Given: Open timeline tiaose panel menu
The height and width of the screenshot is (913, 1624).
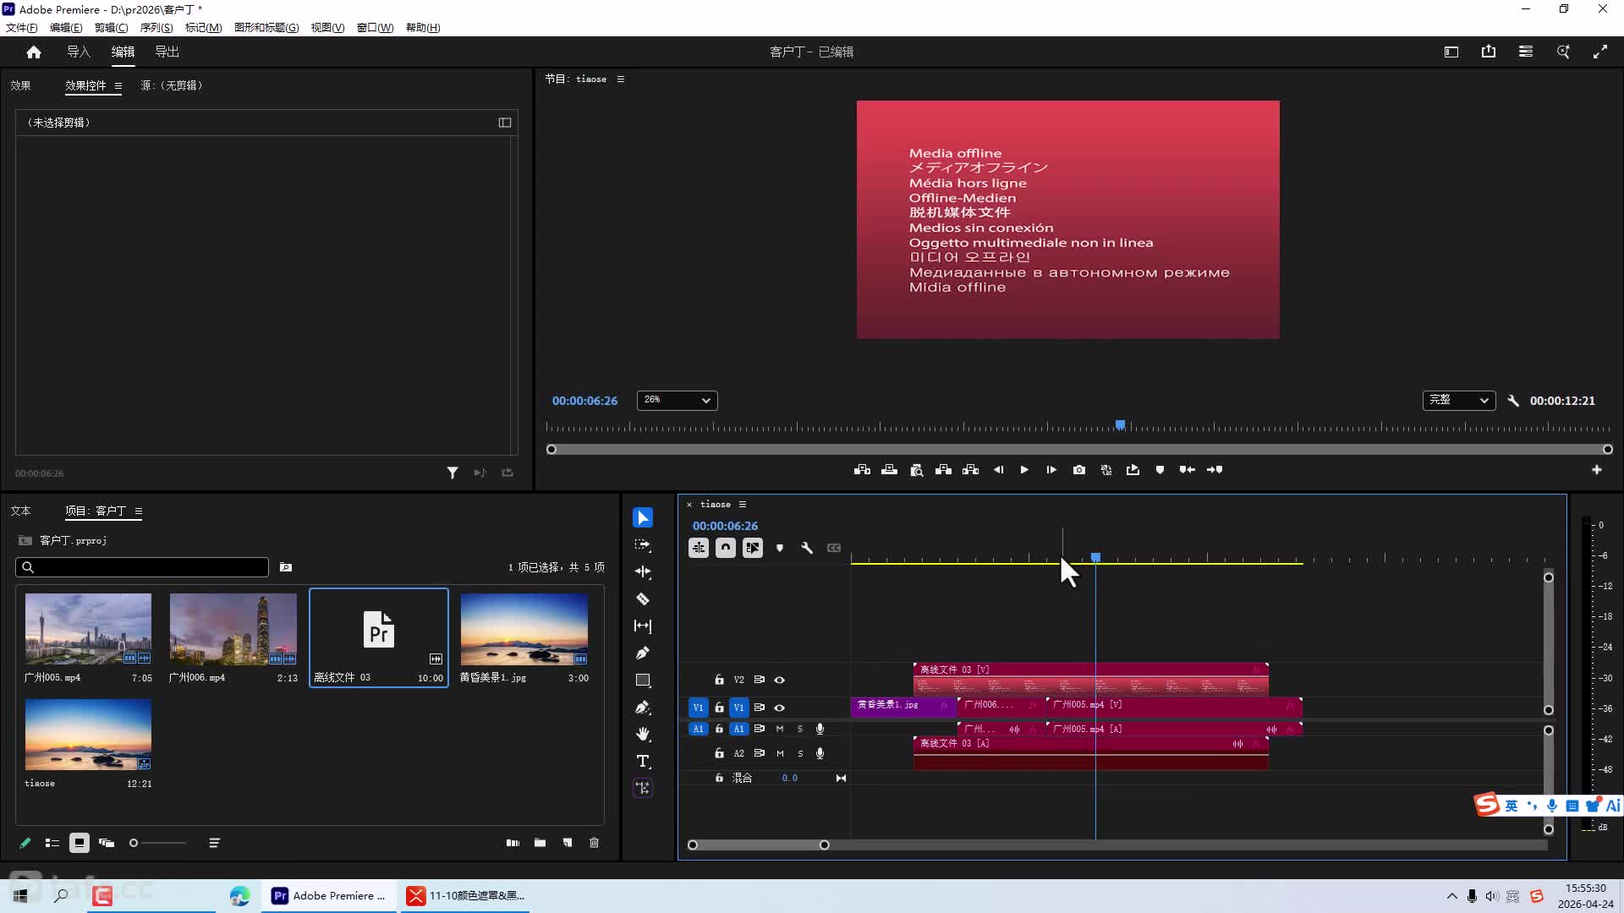Looking at the screenshot, I should (743, 505).
